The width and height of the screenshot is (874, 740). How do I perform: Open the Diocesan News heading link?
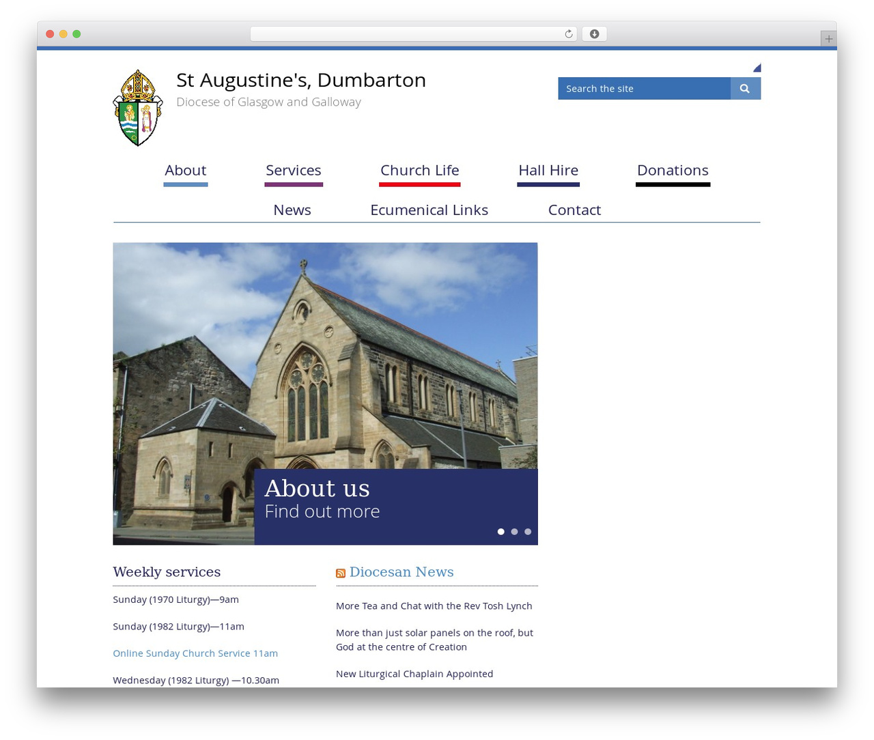tap(401, 572)
